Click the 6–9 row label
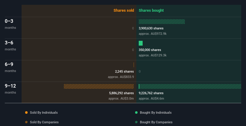The image size is (246, 126). 9,64
